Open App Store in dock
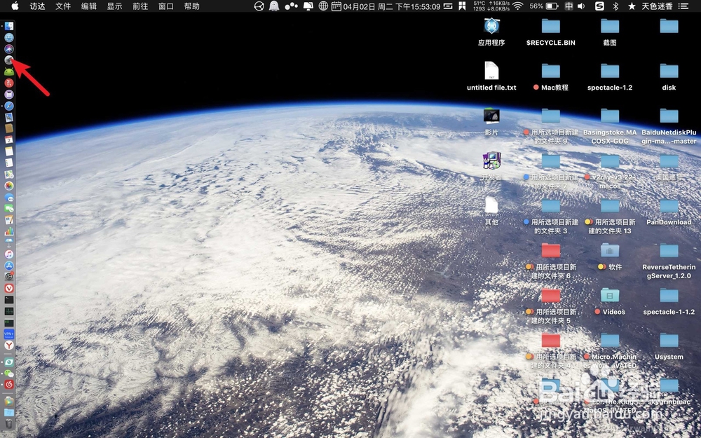701x438 pixels. [x=9, y=266]
